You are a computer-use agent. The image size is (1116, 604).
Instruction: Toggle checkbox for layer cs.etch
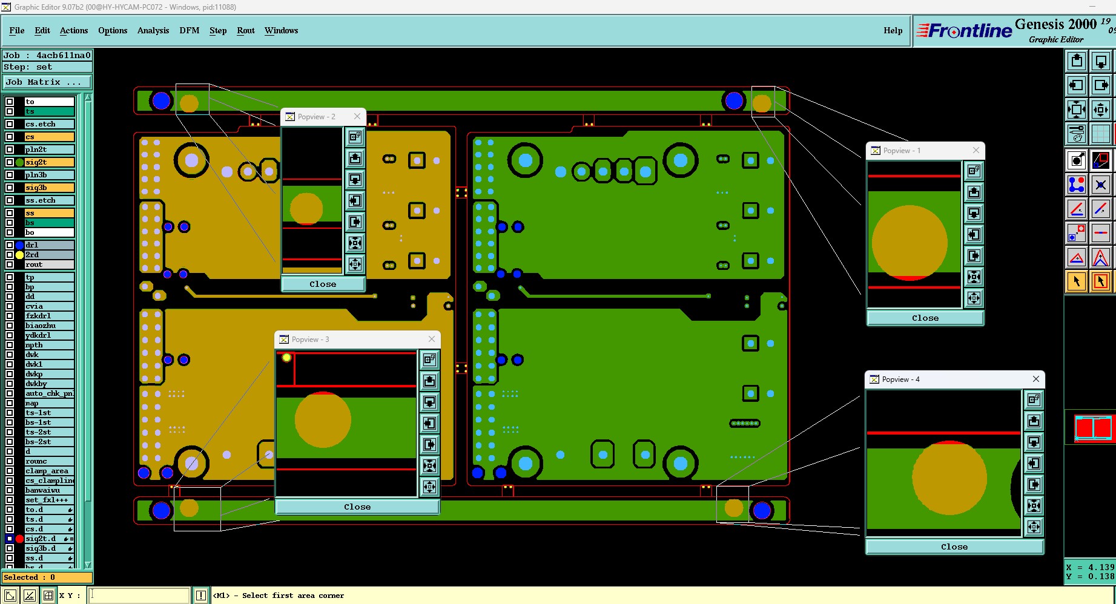[x=10, y=124]
